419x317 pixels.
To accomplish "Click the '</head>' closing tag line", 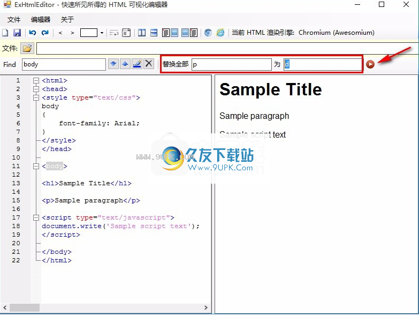I will (57, 149).
